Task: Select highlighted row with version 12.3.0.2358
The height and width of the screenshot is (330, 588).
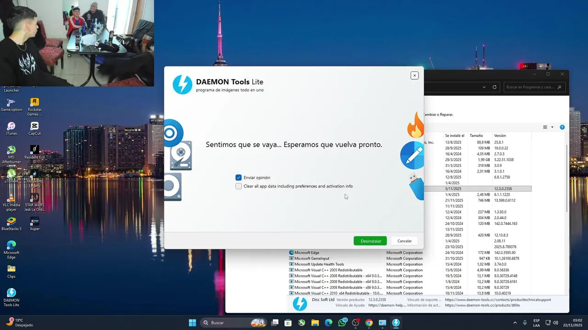Action: tap(478, 189)
